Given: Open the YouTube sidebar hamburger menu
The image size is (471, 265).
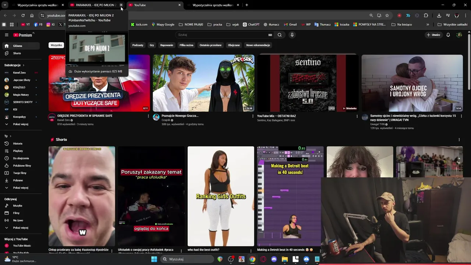Looking at the screenshot, I should [x=6, y=35].
